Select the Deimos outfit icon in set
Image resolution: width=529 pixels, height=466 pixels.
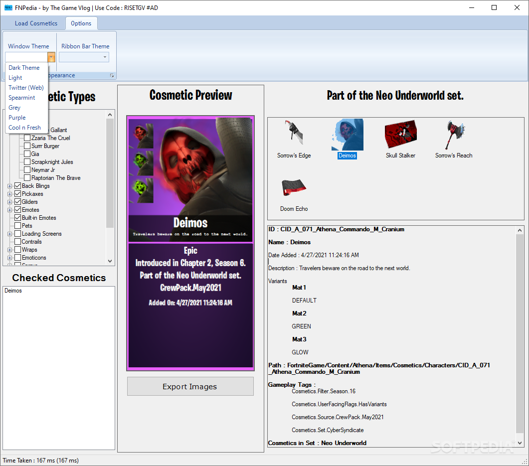coord(347,134)
